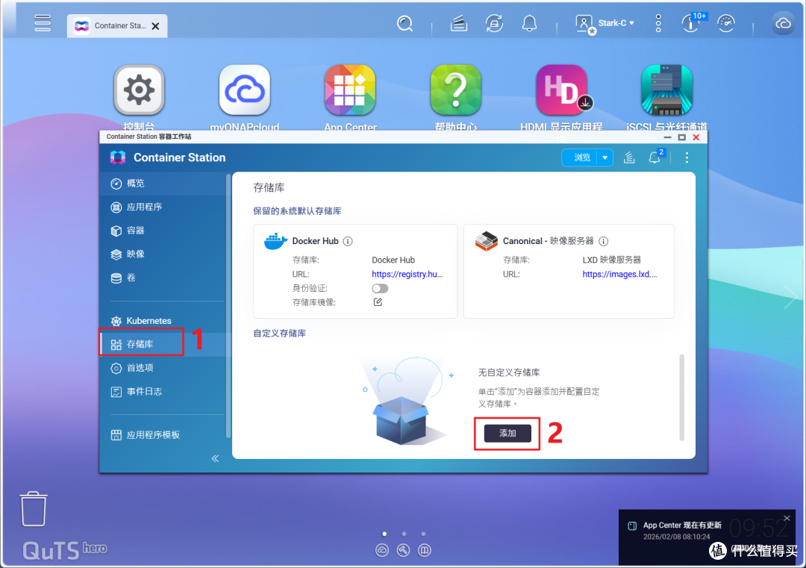The image size is (806, 568).
Task: Open Container Station notifications bell with badge 2
Action: [x=655, y=157]
